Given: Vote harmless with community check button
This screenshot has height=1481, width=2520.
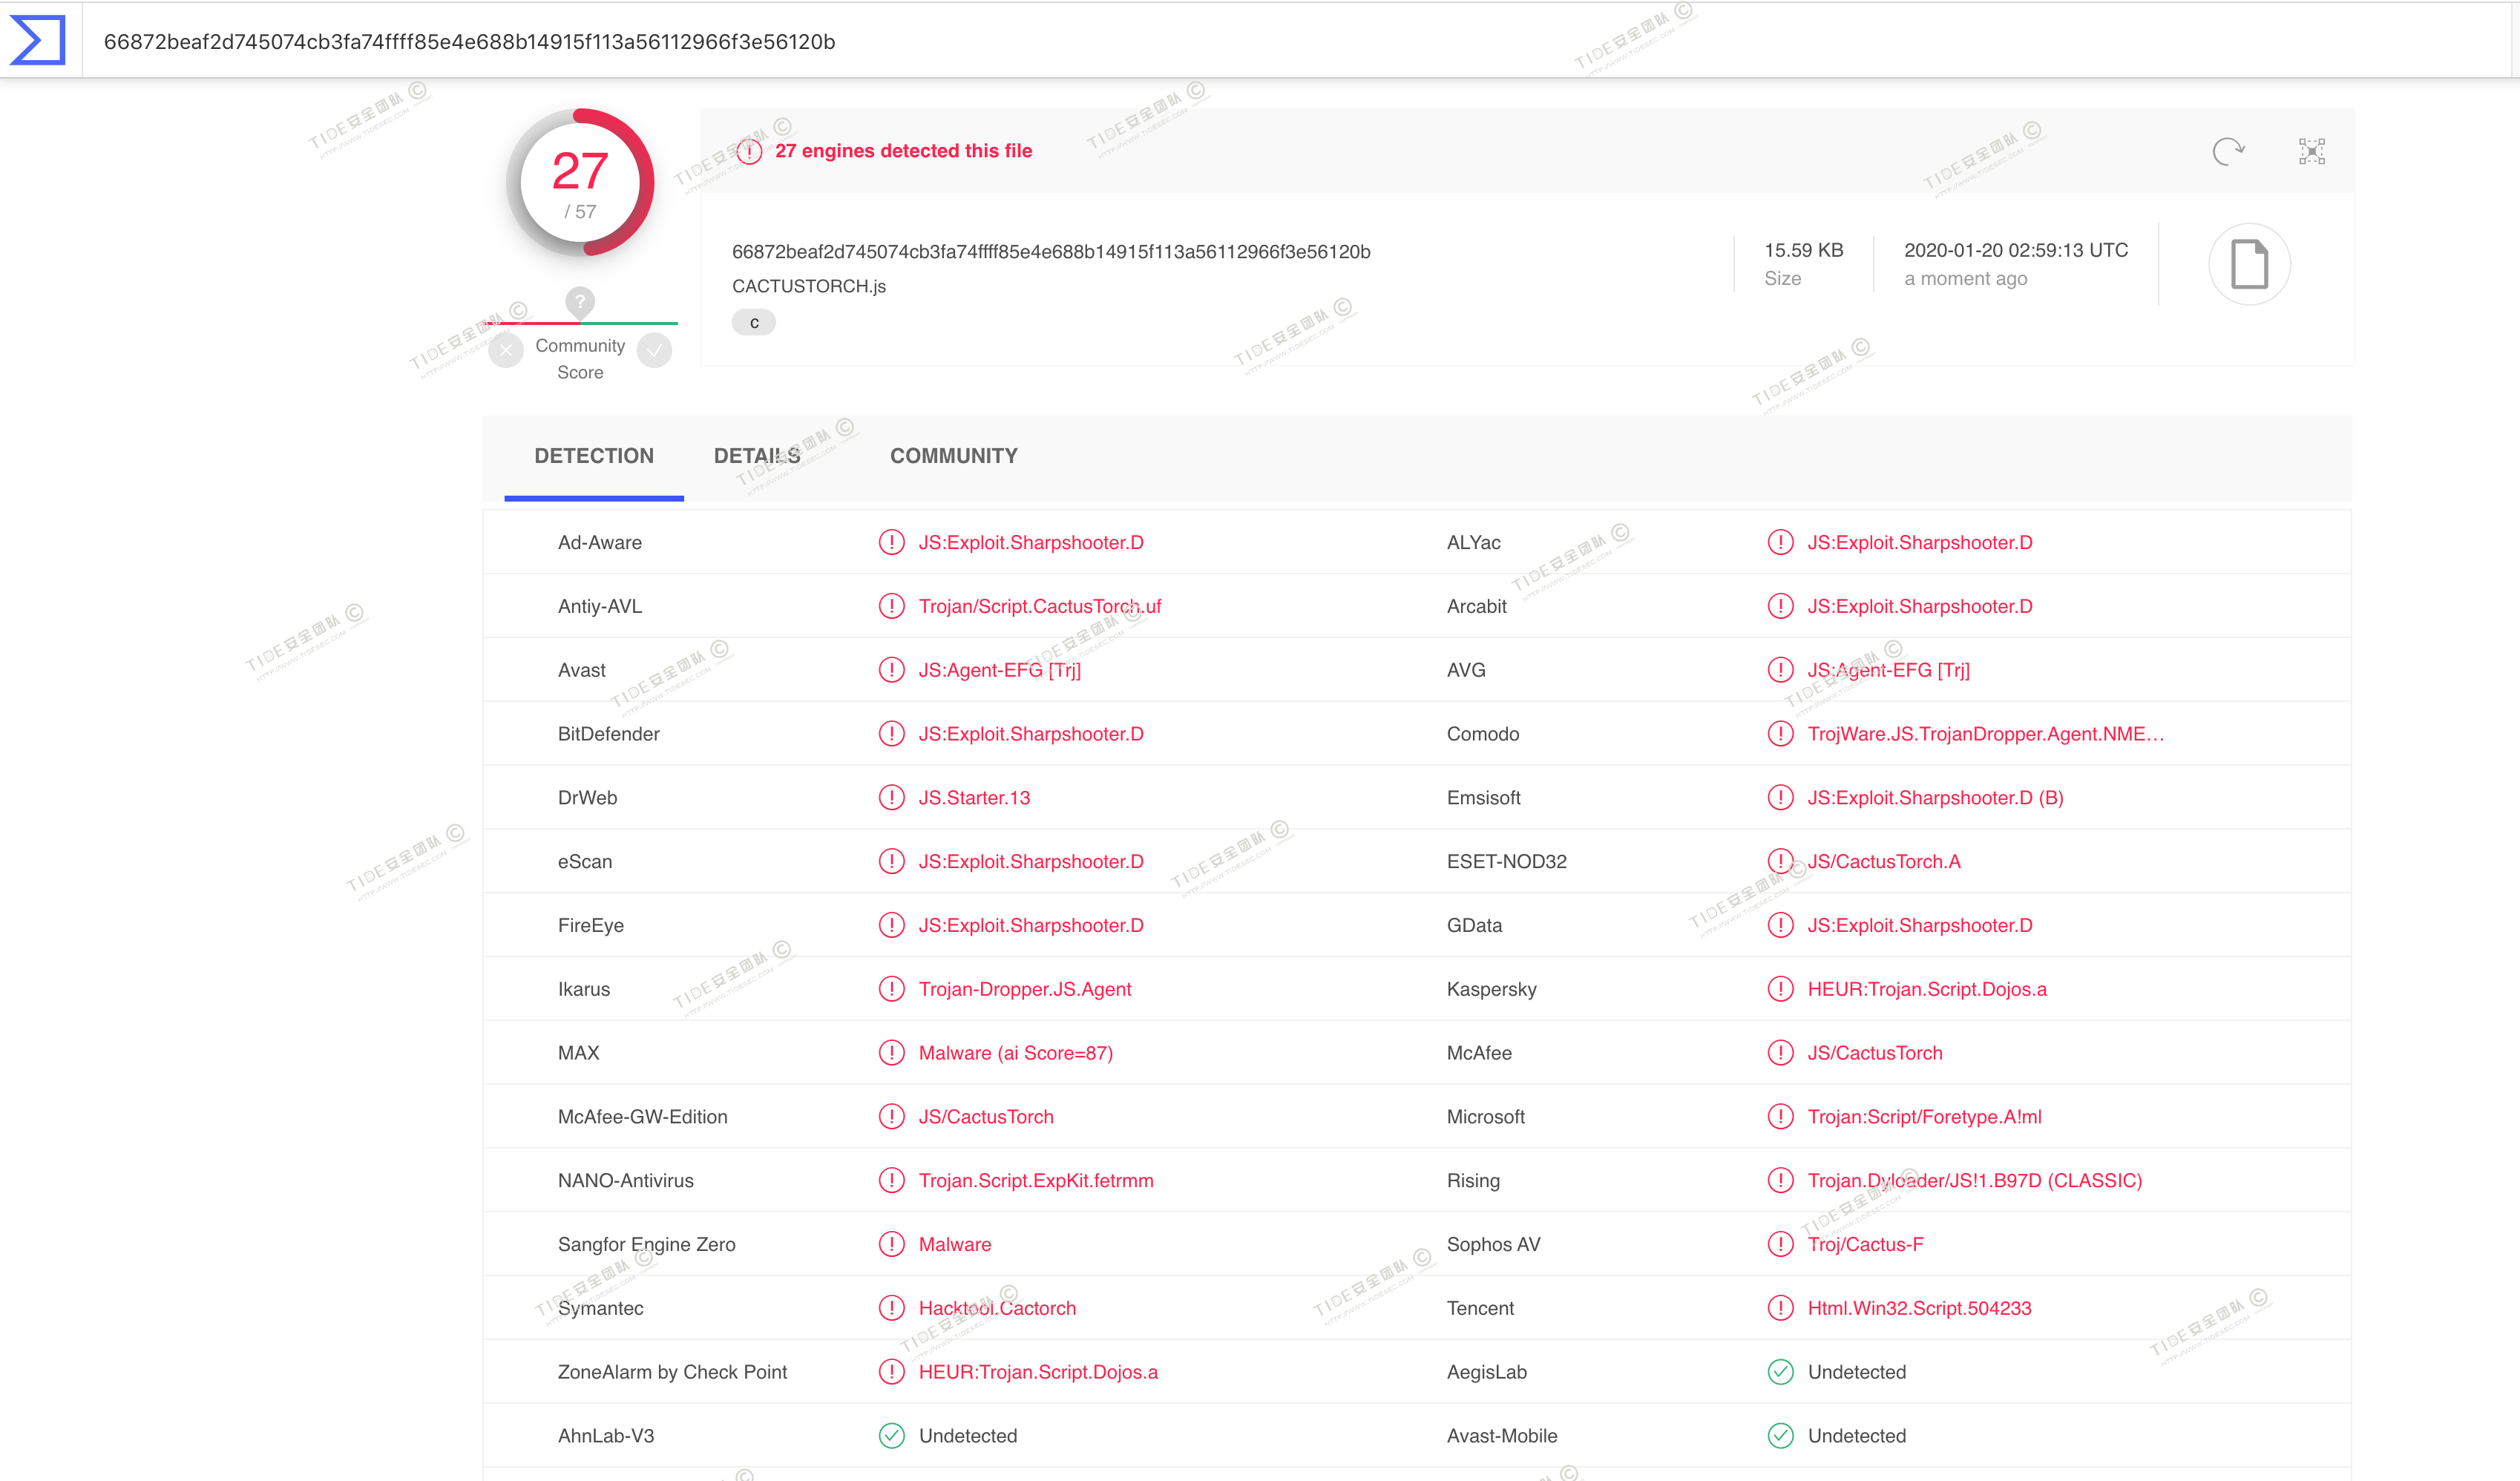Looking at the screenshot, I should [x=655, y=351].
